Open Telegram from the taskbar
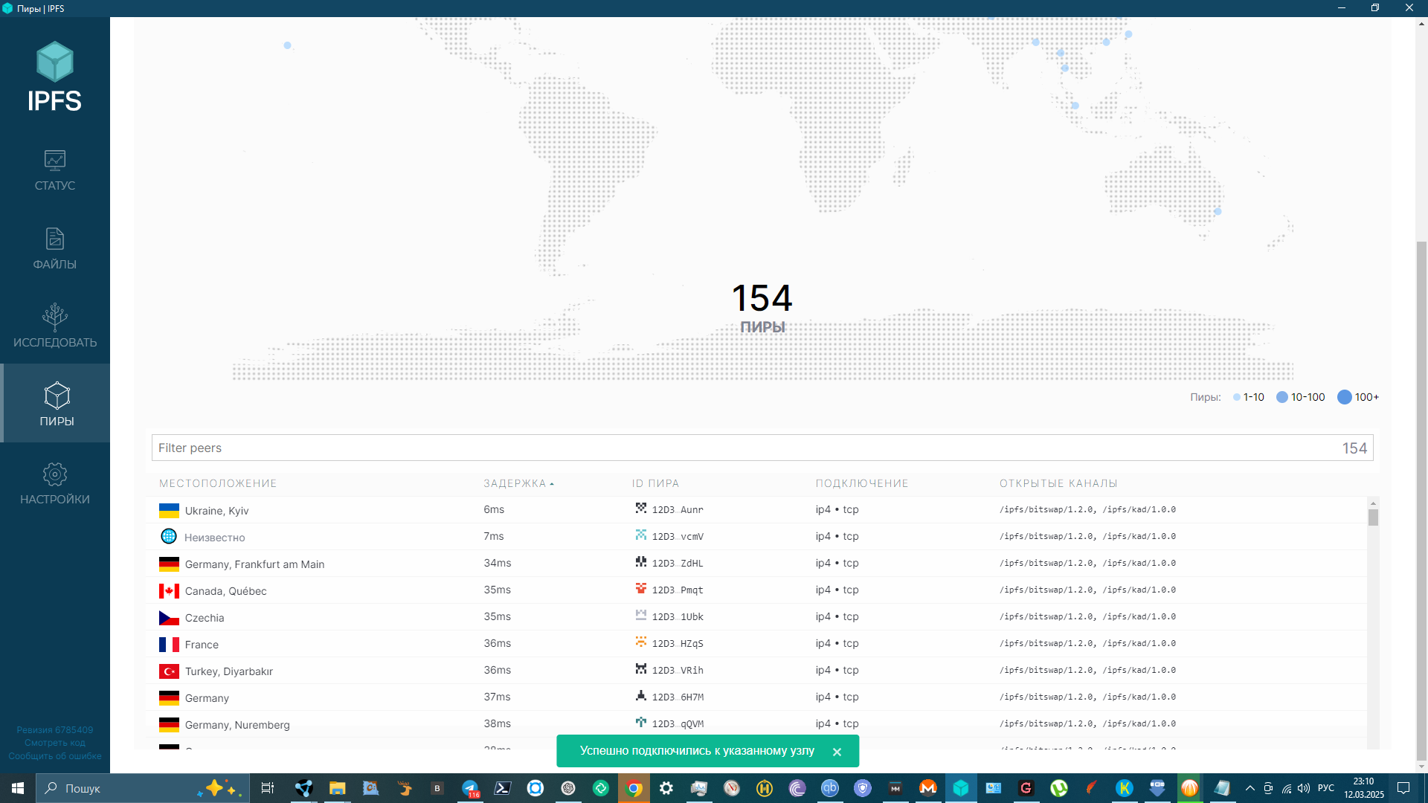1428x803 pixels. point(470,788)
